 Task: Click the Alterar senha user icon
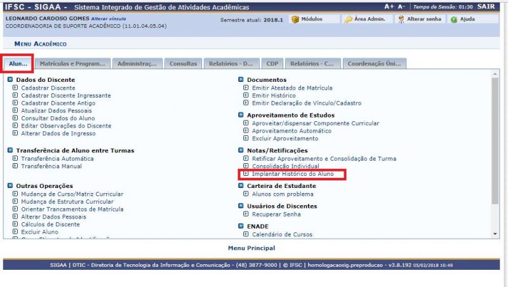401,20
